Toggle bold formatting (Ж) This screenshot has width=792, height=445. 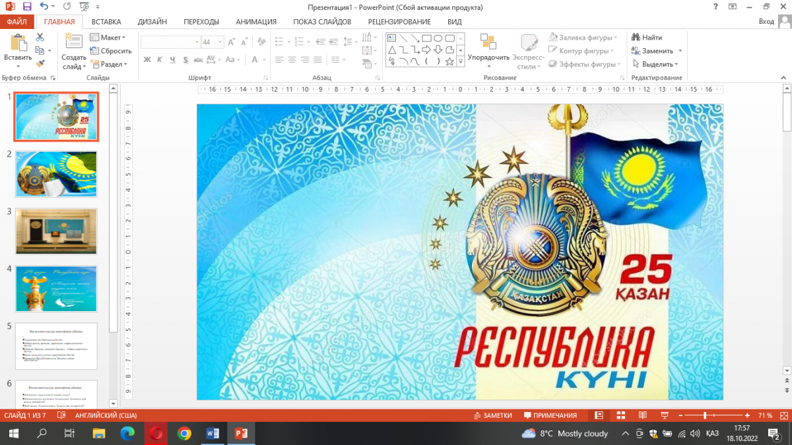[x=147, y=59]
